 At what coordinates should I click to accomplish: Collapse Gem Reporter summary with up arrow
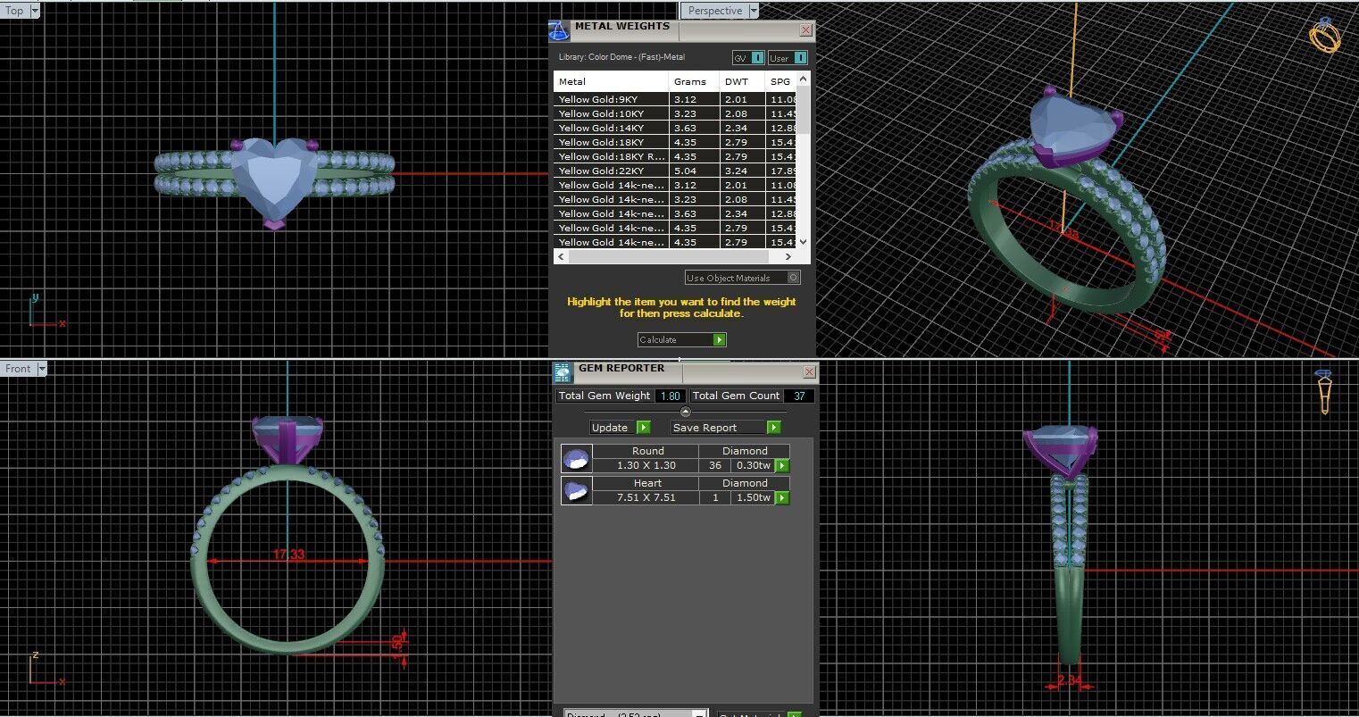pos(686,412)
